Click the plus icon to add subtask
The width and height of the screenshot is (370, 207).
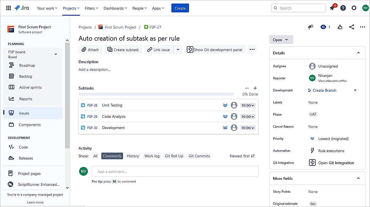(255, 88)
